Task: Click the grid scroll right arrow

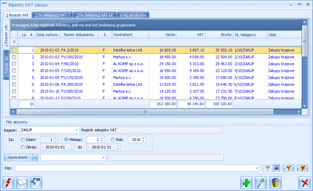Action: click(x=299, y=112)
